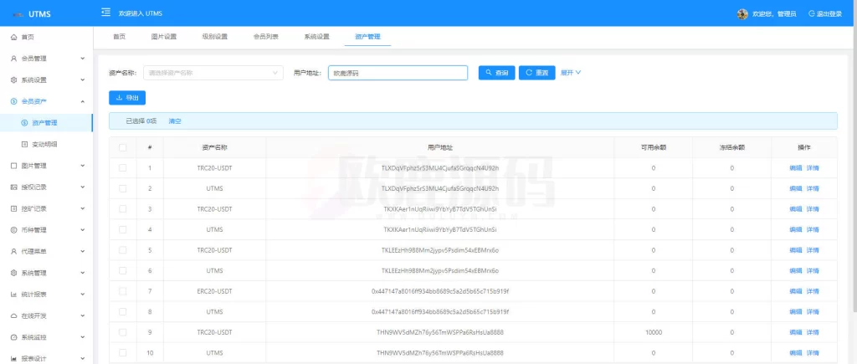The height and width of the screenshot is (364, 857).
Task: Click the 可用余额 column header
Action: tap(653, 147)
